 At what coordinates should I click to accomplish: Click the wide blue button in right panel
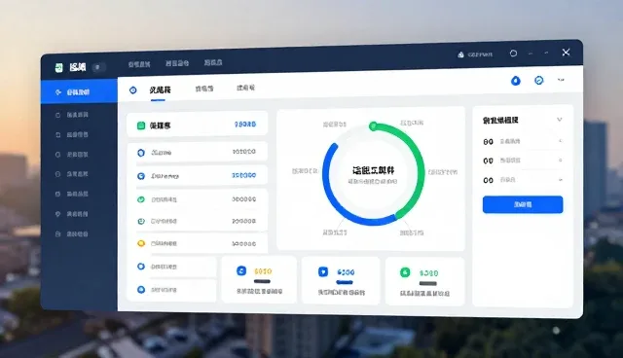pos(523,204)
